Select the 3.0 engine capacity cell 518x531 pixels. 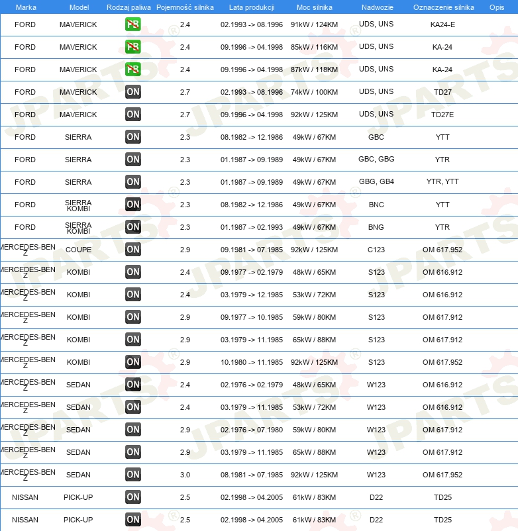tap(185, 475)
